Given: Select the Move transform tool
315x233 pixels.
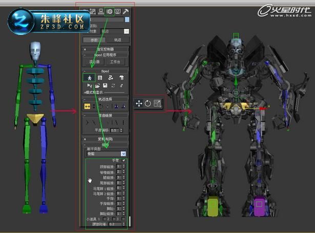Looking at the screenshot, I should click(x=139, y=104).
